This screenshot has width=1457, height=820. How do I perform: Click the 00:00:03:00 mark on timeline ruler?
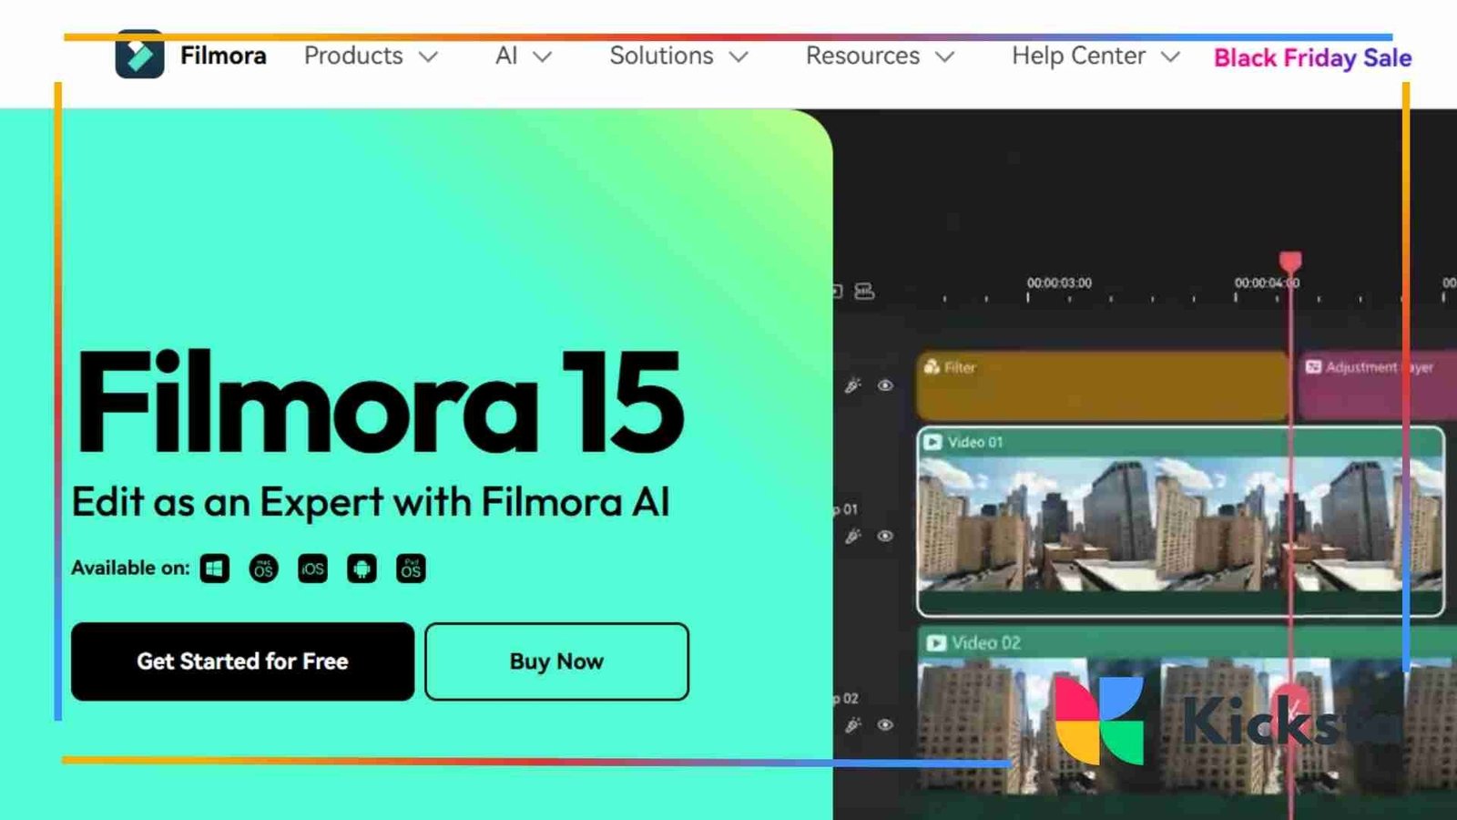(x=1059, y=283)
